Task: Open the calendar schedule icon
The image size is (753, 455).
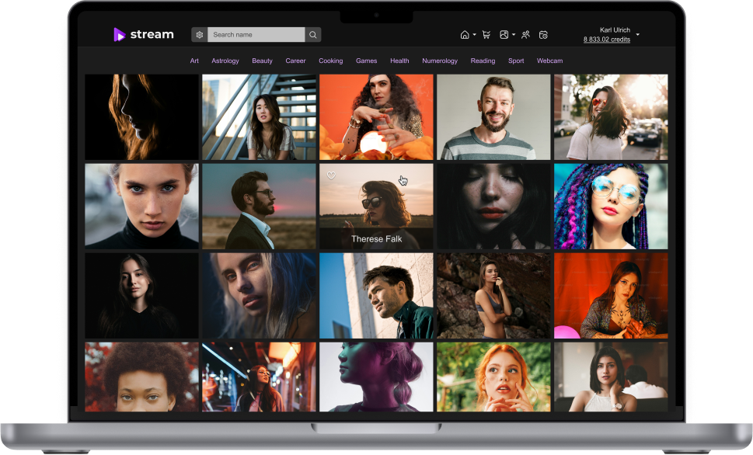Action: (544, 35)
